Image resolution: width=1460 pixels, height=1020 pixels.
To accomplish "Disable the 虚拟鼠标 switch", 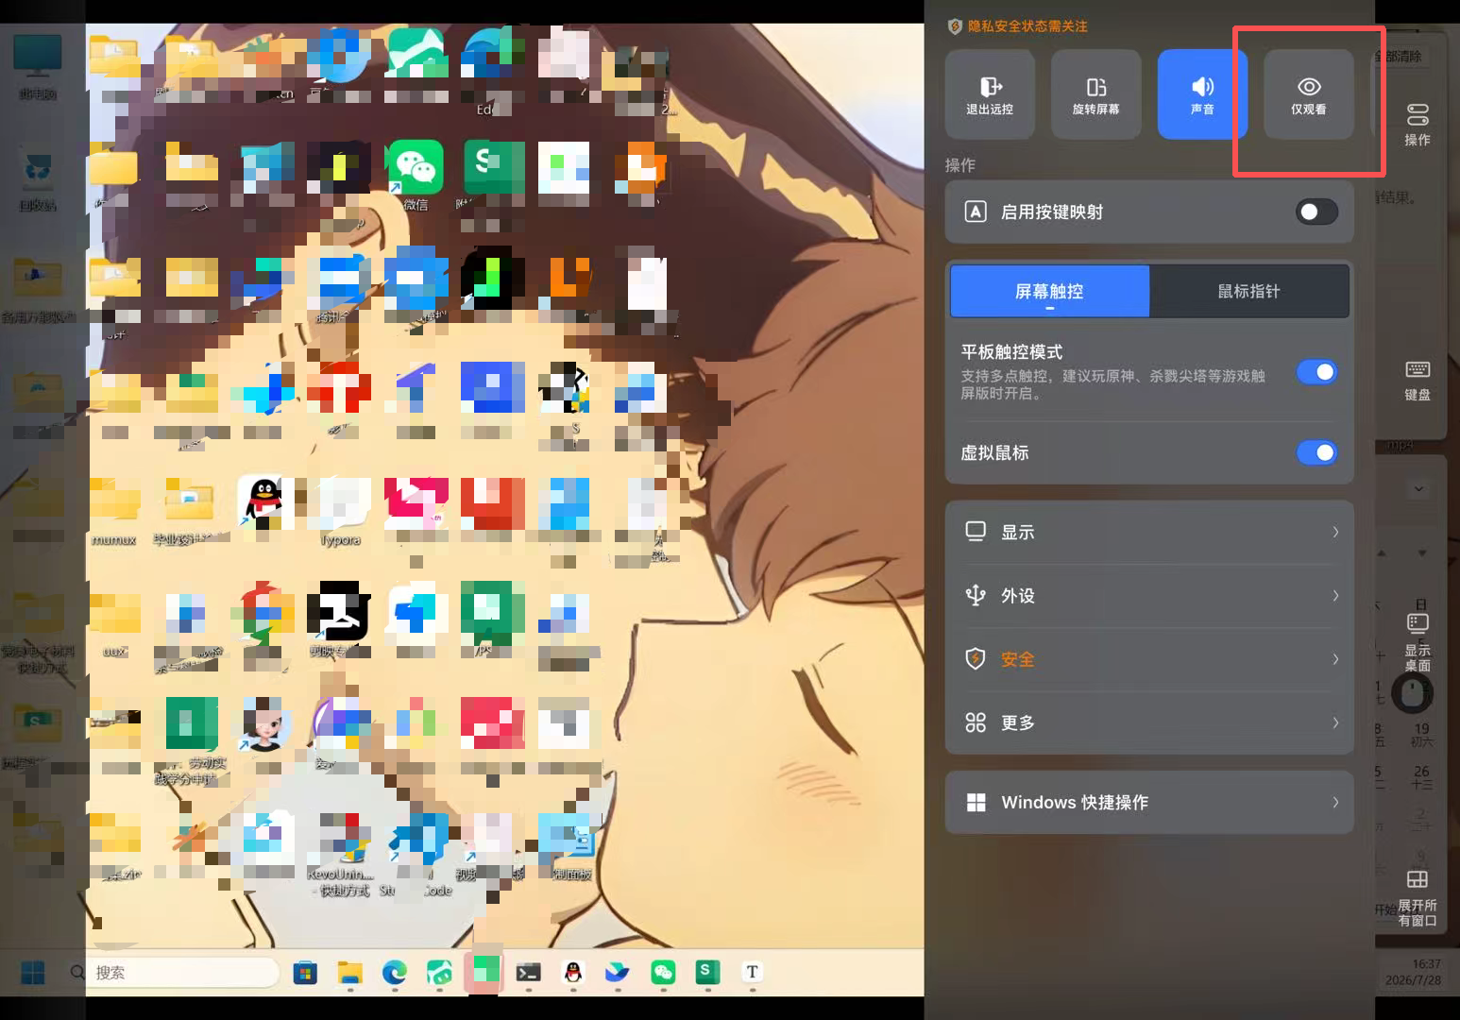I will point(1316,452).
